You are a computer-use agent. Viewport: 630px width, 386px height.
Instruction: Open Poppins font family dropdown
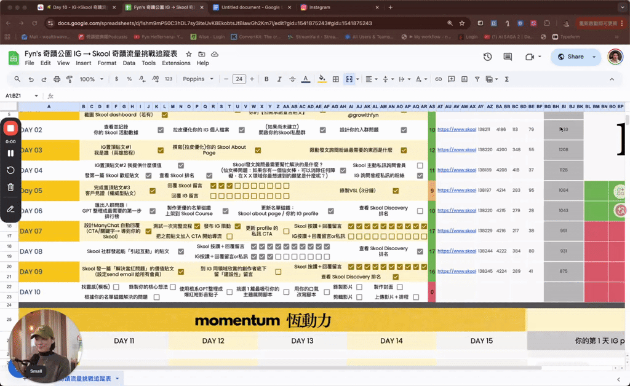pos(197,79)
